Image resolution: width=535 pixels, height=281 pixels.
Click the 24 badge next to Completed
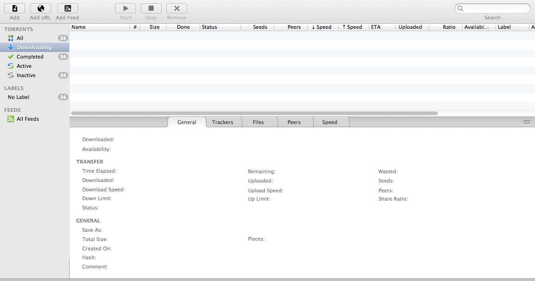pos(63,57)
